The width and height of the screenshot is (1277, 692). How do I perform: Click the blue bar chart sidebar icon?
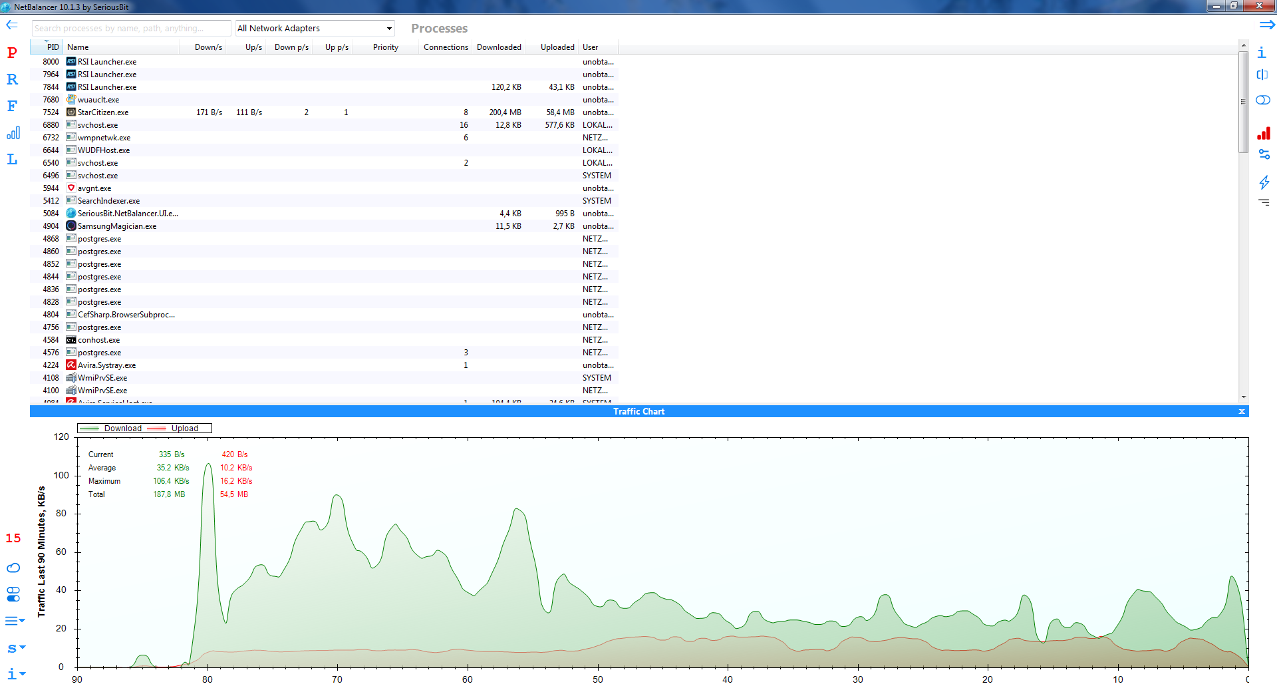pyautogui.click(x=13, y=133)
